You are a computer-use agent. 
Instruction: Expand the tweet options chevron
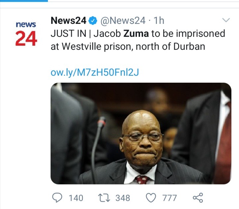226,21
